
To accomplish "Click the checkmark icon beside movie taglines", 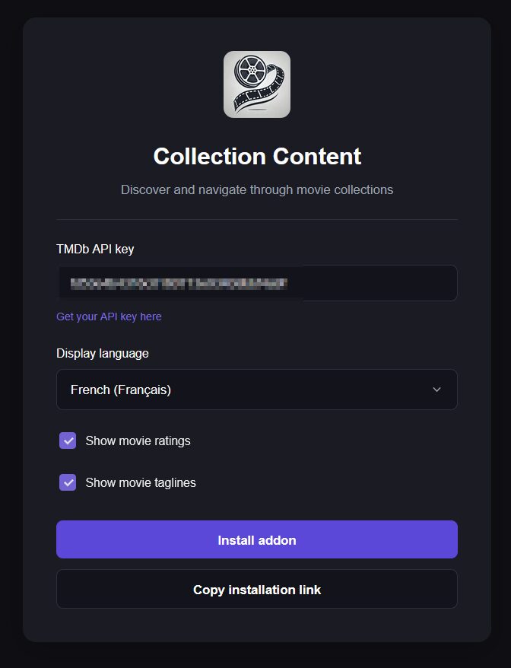I will pos(68,482).
